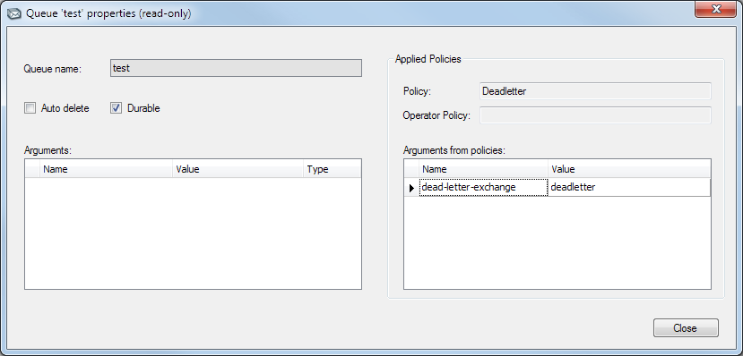This screenshot has height=356, width=743.
Task: Click the empty area below the deadletter row
Action: click(x=557, y=242)
